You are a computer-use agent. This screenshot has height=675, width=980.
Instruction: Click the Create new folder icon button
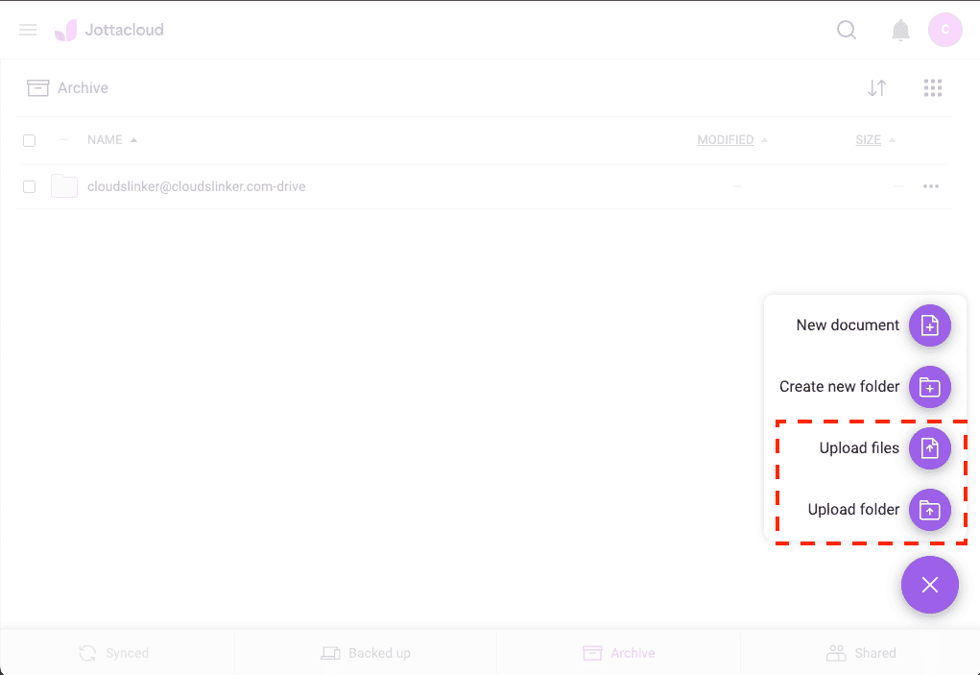pyautogui.click(x=929, y=387)
